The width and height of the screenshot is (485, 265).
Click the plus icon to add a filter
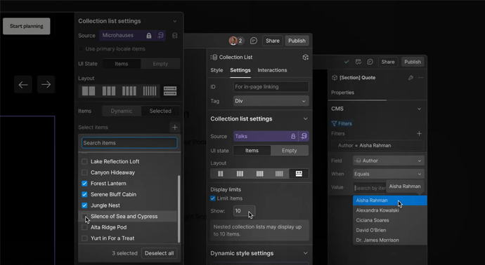[x=419, y=134]
